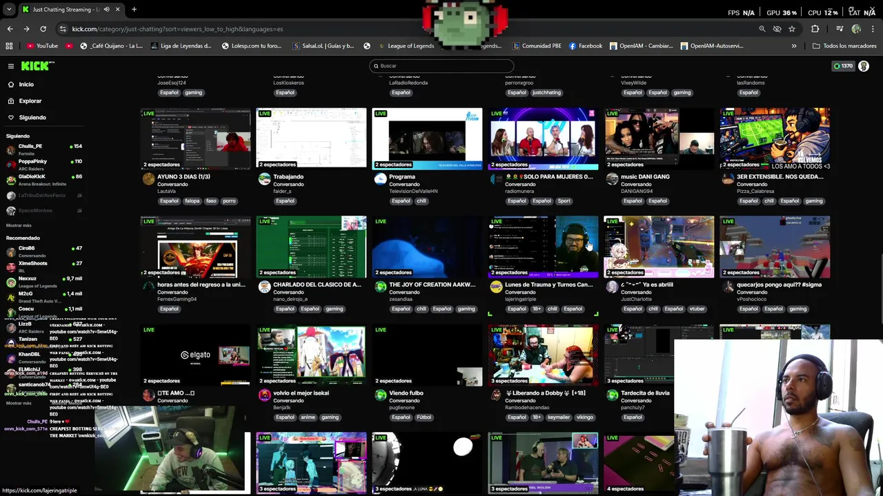Mute the Just Chatting Streaming tab's audio icon
The width and height of the screenshot is (883, 496).
pyautogui.click(x=106, y=10)
